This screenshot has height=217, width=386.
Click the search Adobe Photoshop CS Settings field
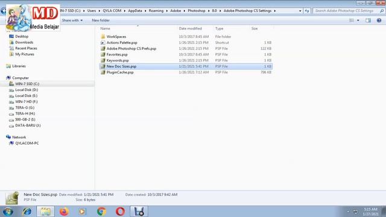coord(349,11)
